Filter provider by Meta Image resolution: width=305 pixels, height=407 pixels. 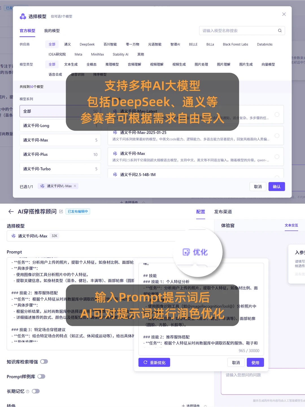tap(78, 54)
